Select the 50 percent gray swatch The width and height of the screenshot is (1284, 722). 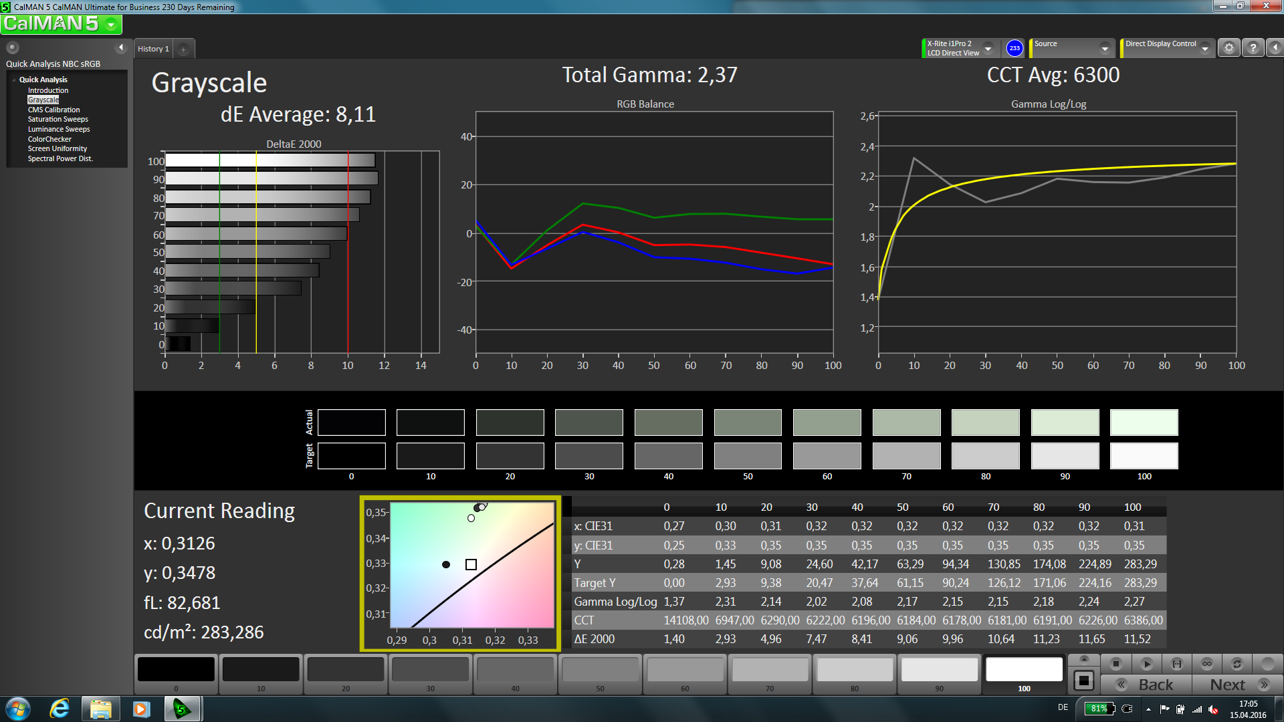click(x=600, y=671)
